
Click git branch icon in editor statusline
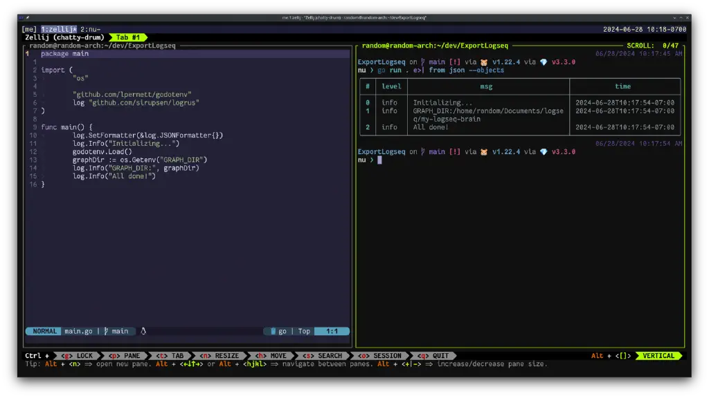(x=106, y=331)
